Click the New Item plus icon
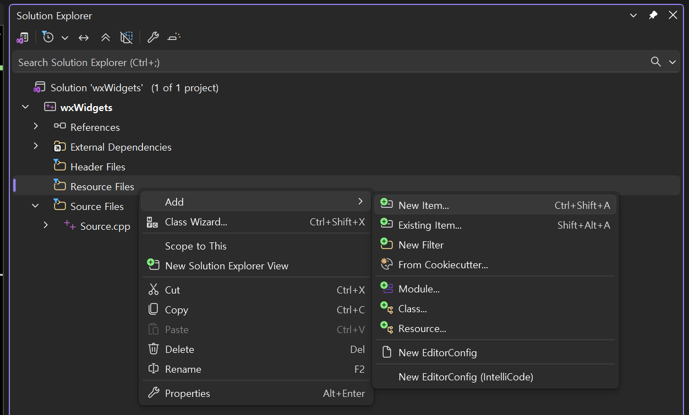This screenshot has height=415, width=689. (x=386, y=204)
